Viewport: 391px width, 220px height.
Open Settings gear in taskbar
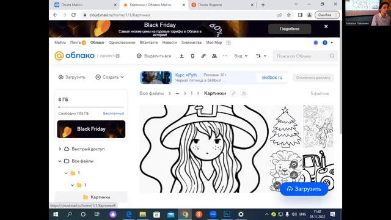[x=241, y=215]
